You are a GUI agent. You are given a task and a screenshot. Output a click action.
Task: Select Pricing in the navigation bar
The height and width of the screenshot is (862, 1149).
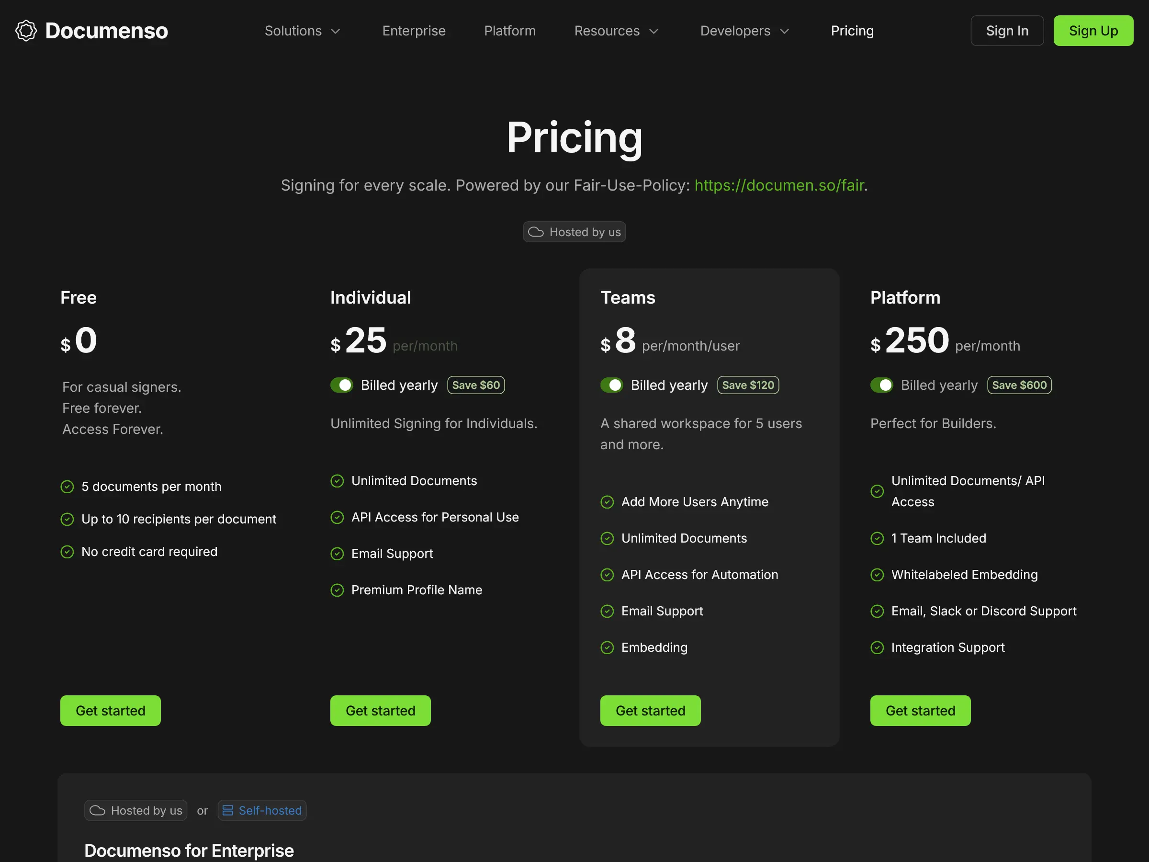[x=852, y=31]
